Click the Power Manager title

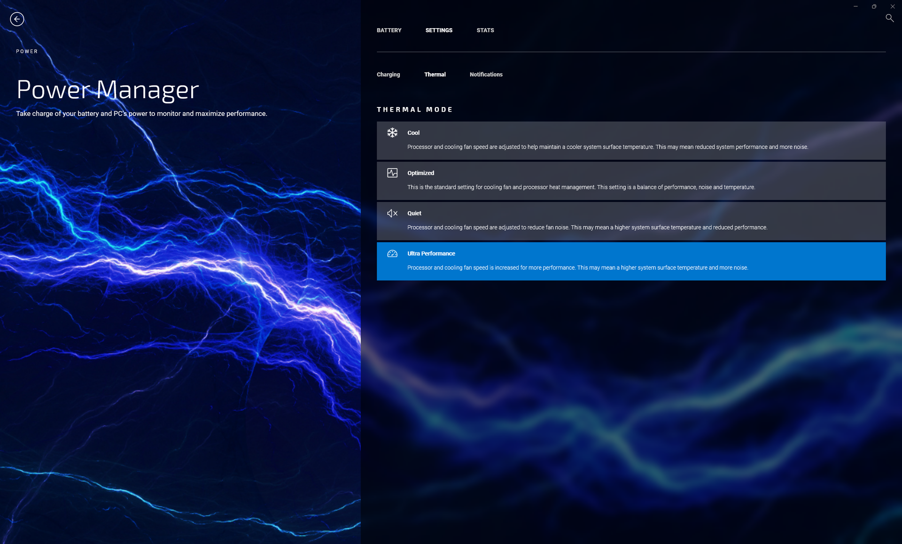point(108,90)
